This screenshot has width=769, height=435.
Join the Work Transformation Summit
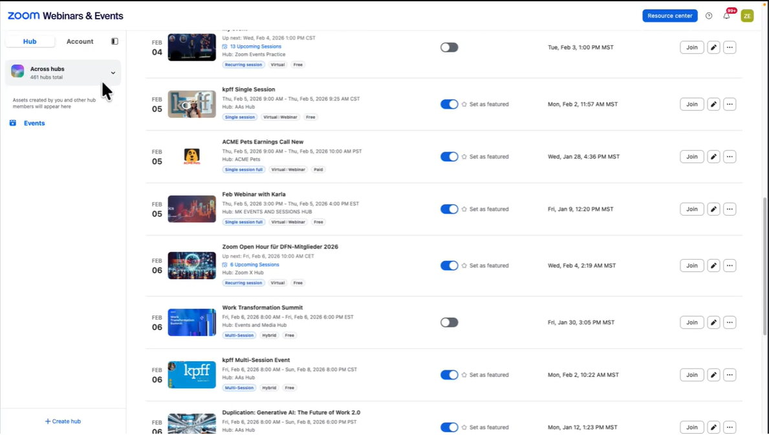[x=692, y=322]
